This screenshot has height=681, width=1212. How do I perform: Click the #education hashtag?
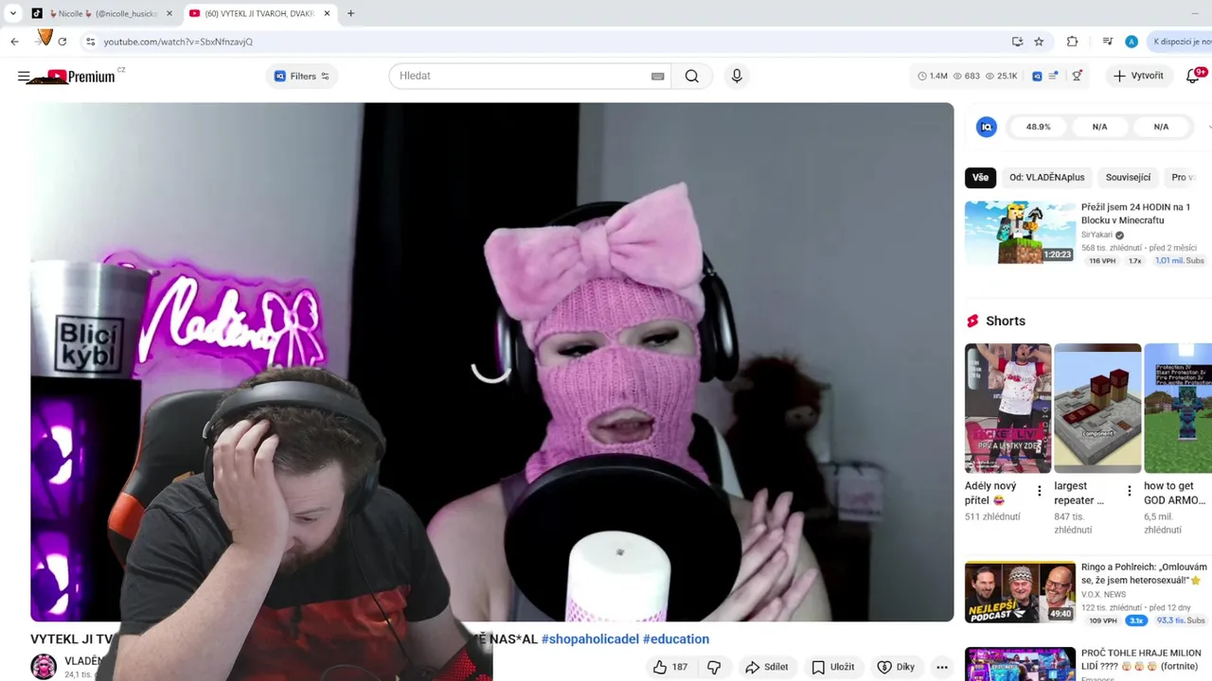click(676, 639)
